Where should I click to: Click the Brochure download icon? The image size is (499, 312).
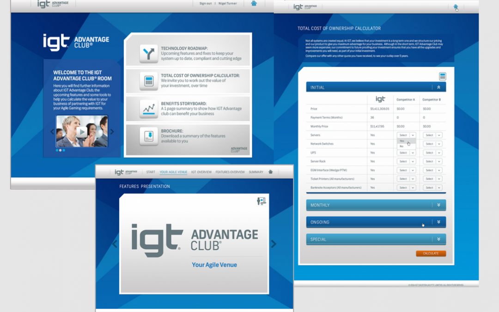point(149,136)
